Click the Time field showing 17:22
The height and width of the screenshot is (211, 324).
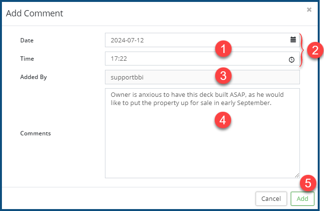193,59
